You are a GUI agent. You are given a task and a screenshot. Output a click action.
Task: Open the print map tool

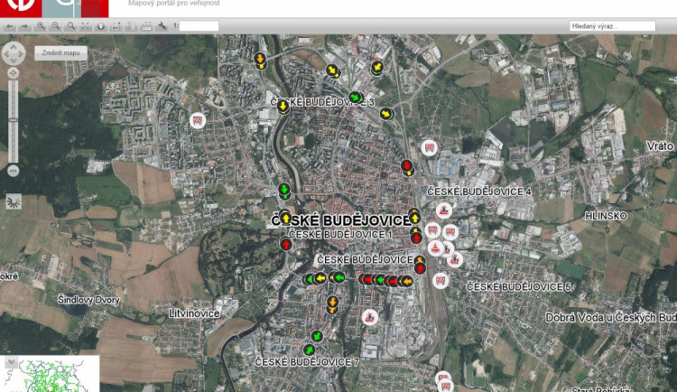tap(146, 26)
